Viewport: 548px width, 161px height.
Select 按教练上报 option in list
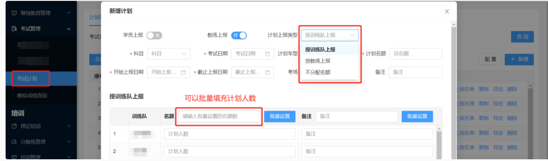330,61
